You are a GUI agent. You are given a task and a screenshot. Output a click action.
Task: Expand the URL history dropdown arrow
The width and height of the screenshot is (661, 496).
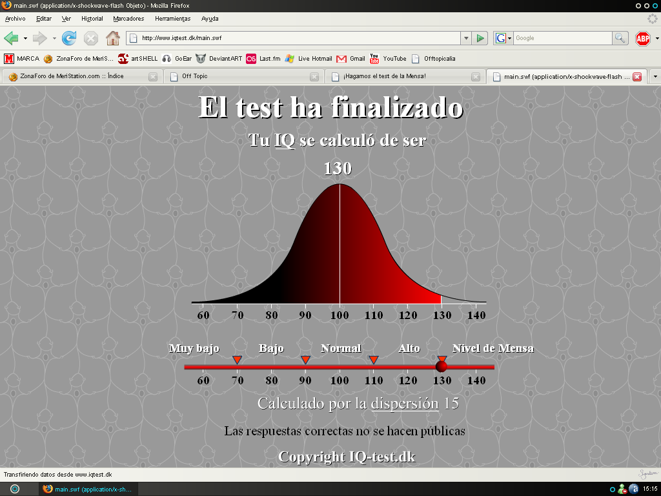[x=465, y=38]
